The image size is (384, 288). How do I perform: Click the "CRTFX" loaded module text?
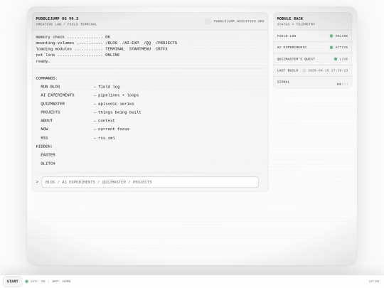(x=161, y=49)
